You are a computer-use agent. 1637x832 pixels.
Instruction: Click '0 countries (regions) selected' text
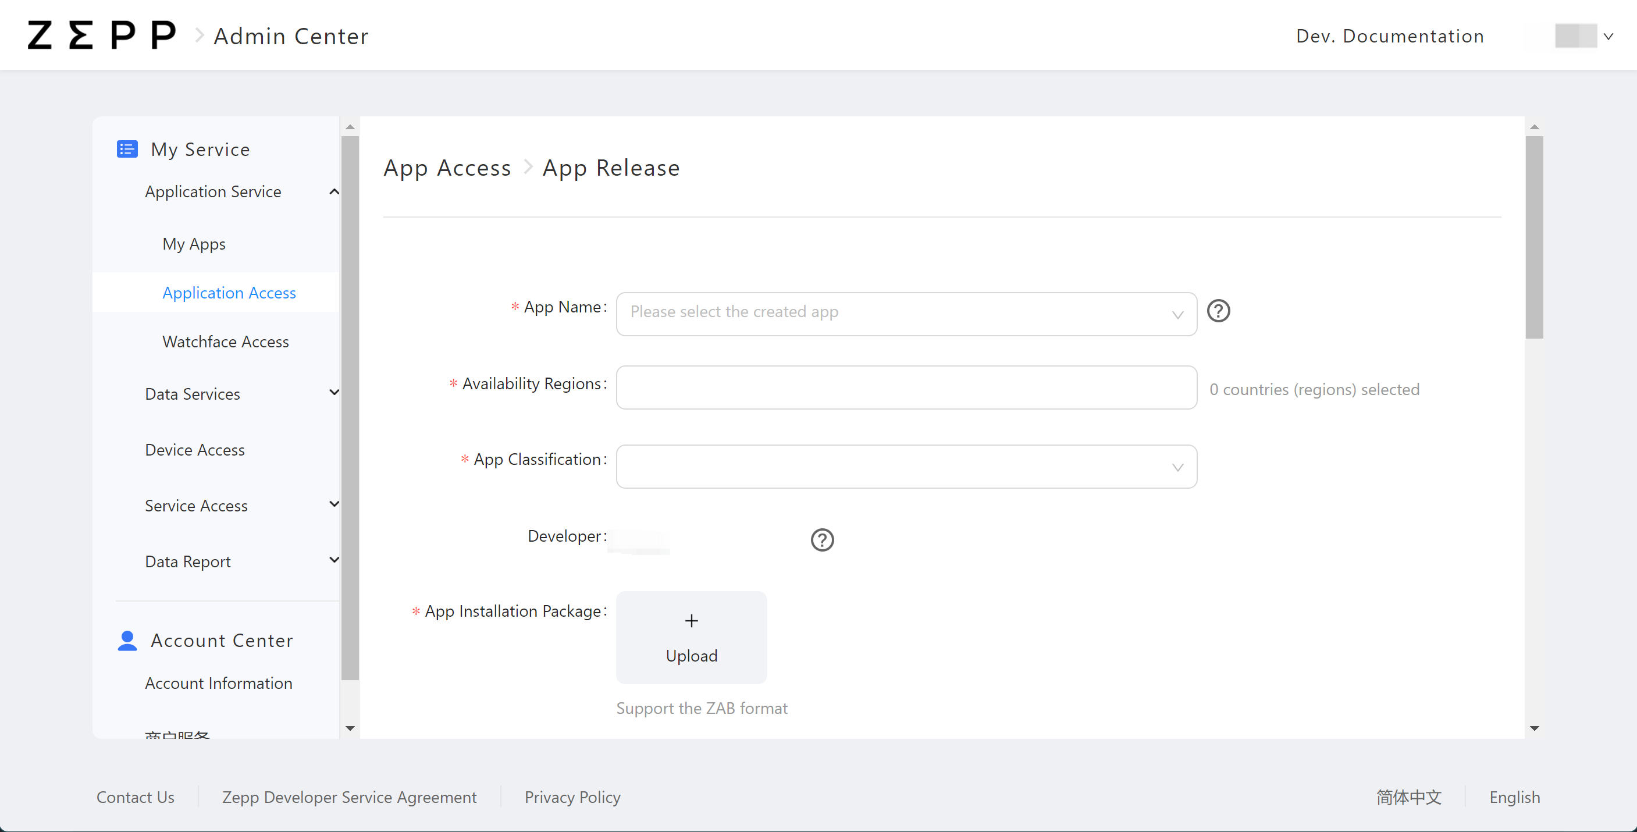[x=1314, y=389]
